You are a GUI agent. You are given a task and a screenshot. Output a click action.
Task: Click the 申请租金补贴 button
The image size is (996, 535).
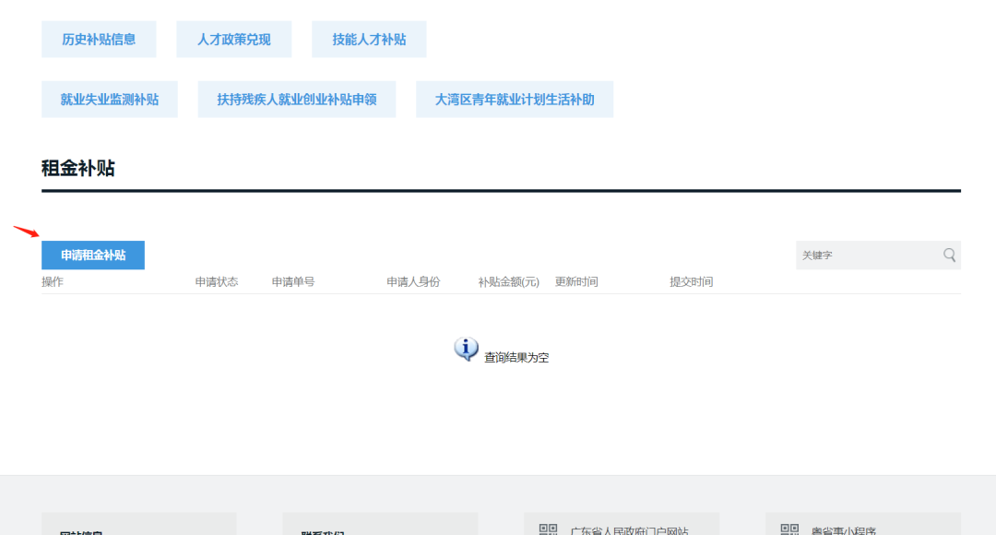93,256
